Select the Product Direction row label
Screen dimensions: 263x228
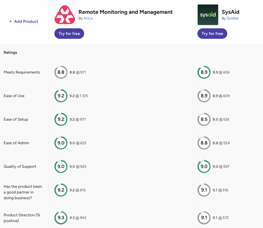pyautogui.click(x=22, y=218)
